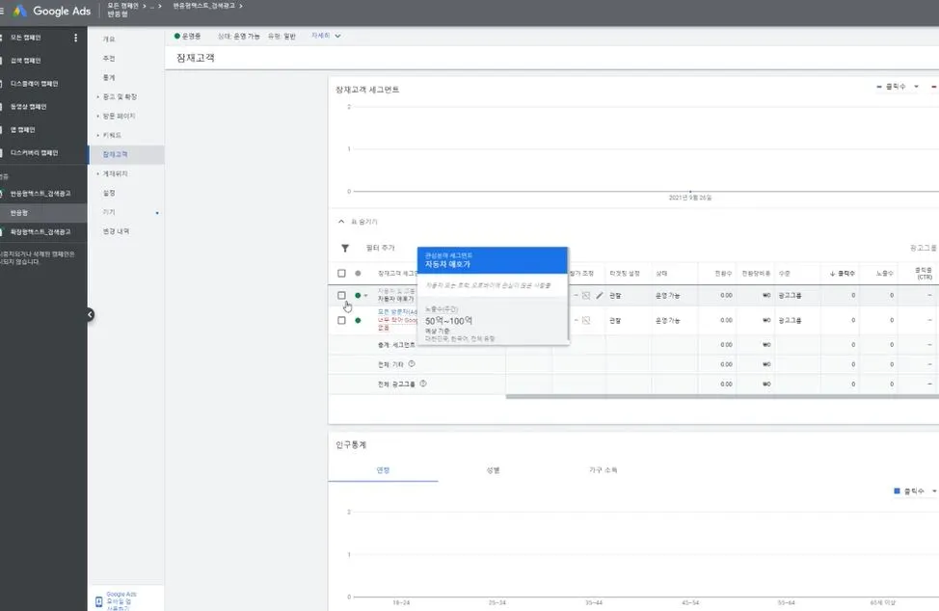Click the pencil edit icon in 자동차 애호가 row
The image size is (939, 611).
coord(600,296)
